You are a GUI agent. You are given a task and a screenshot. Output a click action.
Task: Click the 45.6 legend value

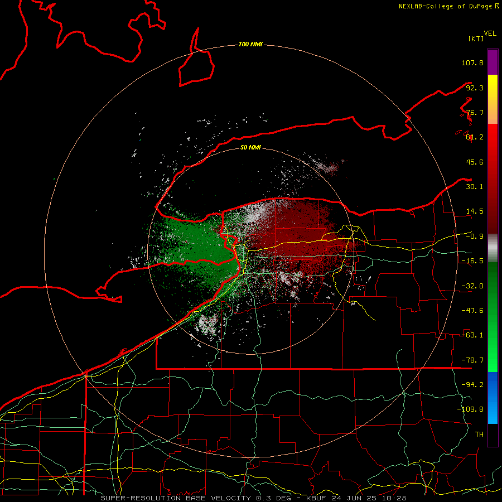pos(475,162)
